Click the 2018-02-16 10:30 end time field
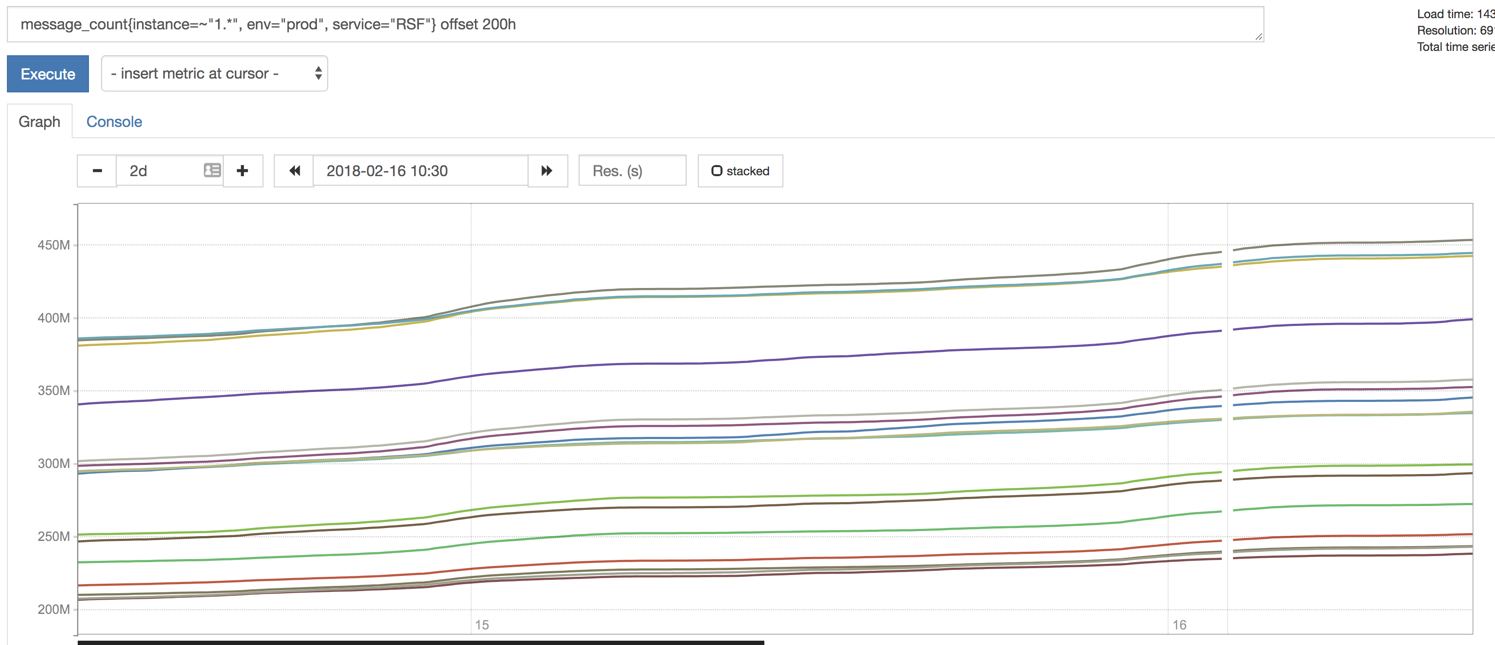The height and width of the screenshot is (645, 1495). [x=420, y=171]
